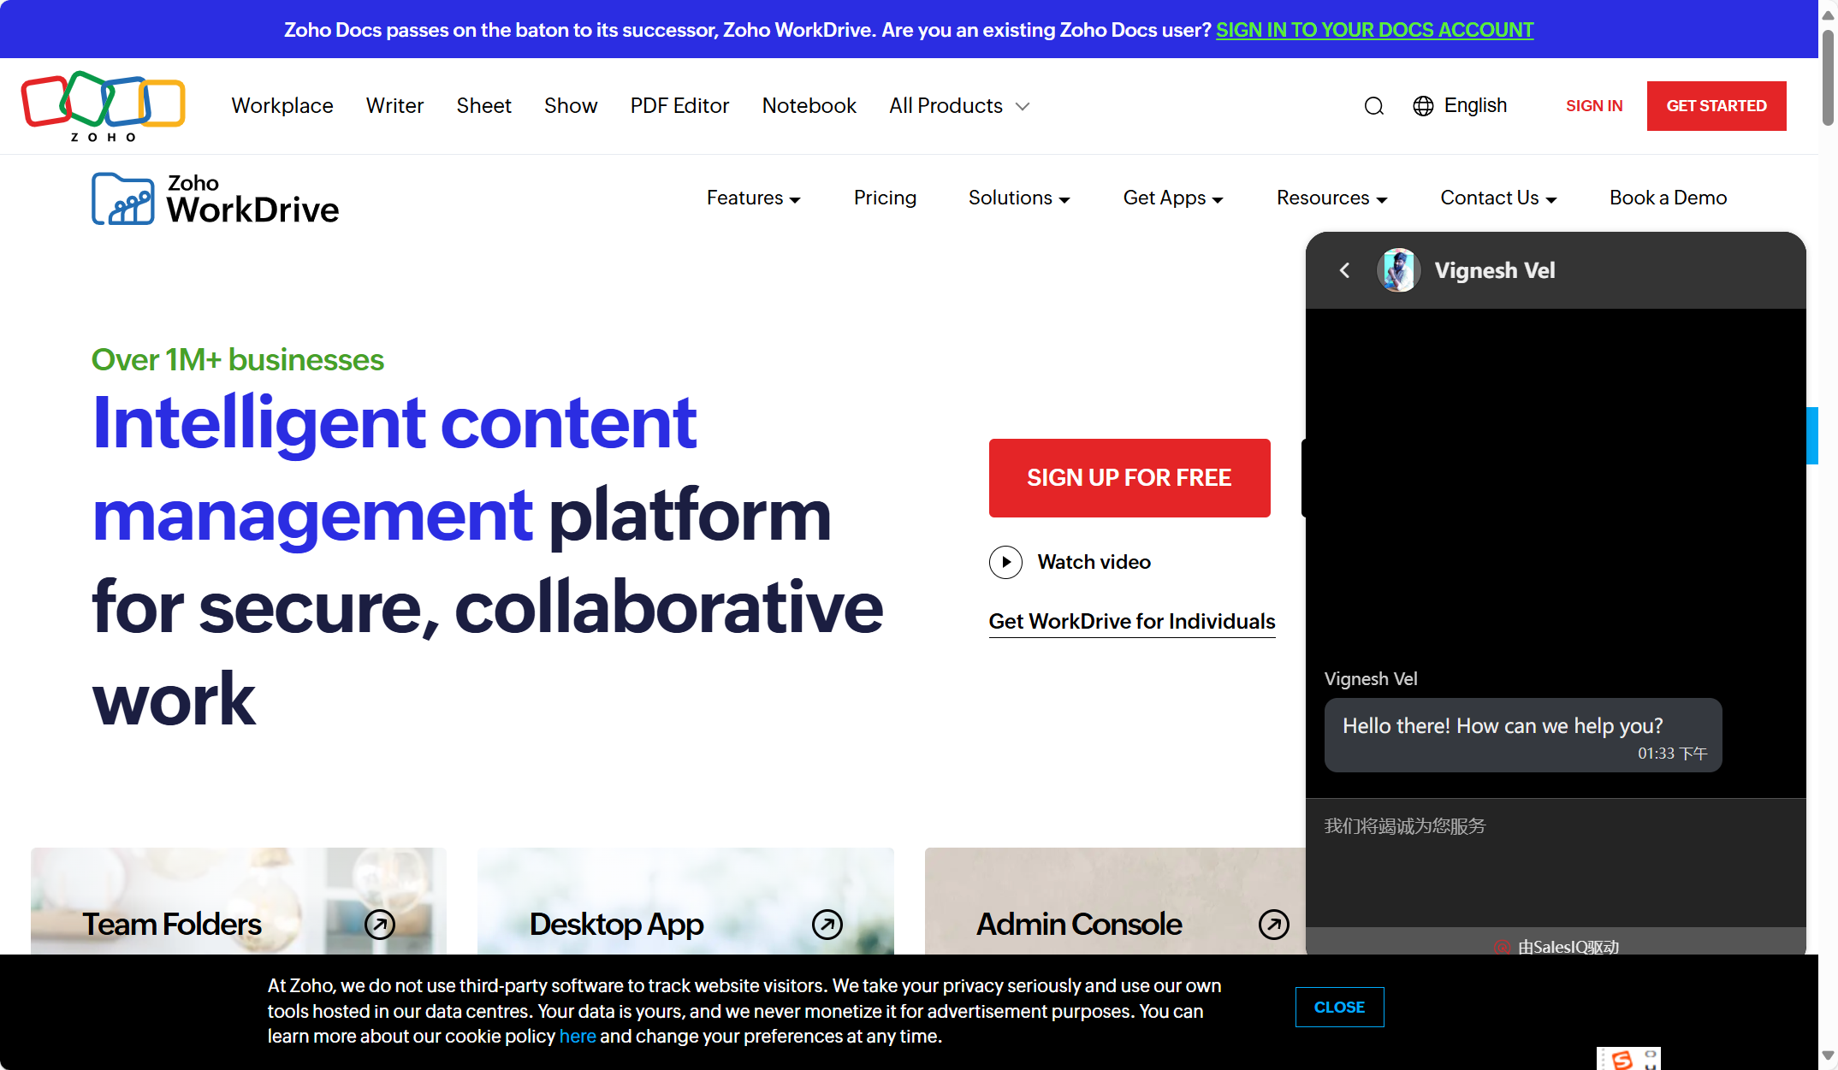
Task: Select Writer in the top navigation
Action: pos(394,106)
